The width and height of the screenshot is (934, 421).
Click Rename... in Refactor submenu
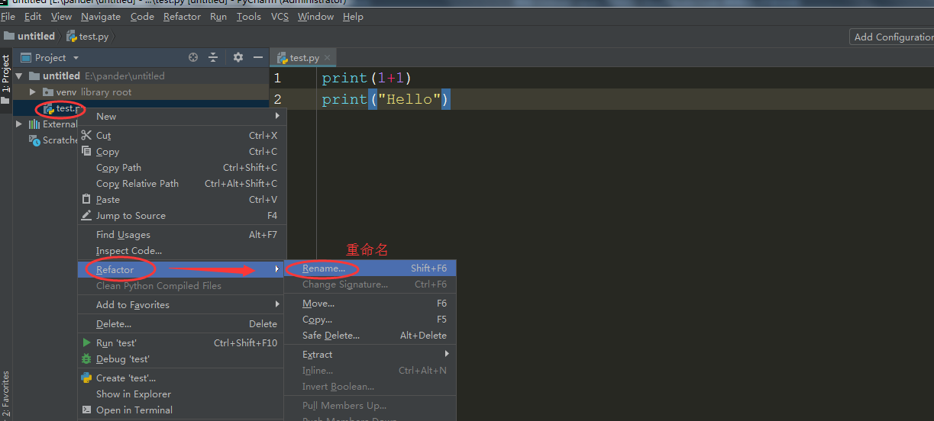(x=370, y=268)
